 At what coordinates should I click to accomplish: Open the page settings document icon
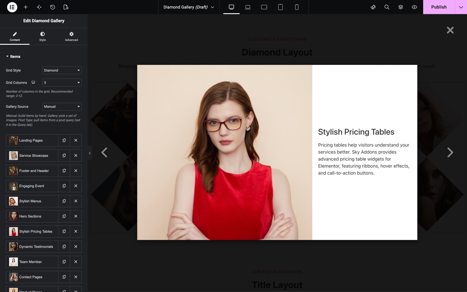pos(66,7)
